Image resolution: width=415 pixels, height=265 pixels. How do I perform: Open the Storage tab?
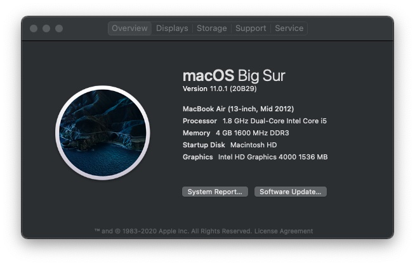click(212, 28)
